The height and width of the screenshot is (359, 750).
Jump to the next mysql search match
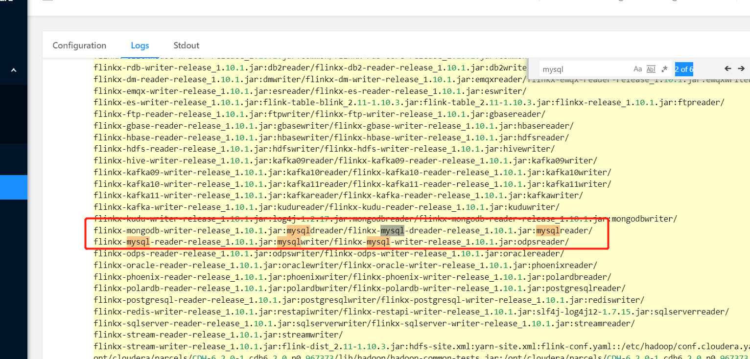741,69
